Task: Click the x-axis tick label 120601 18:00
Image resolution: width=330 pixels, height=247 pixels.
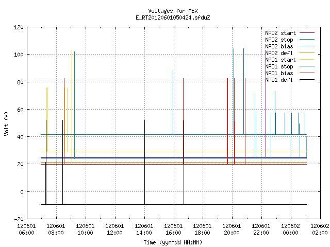Action: 202,230
